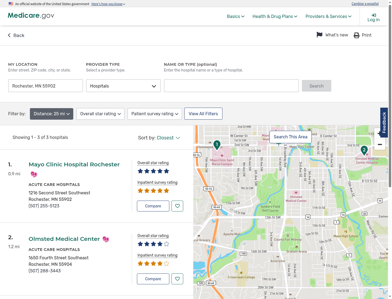Click the What's new flag icon
Screen dimensions: 392x299
pos(320,35)
